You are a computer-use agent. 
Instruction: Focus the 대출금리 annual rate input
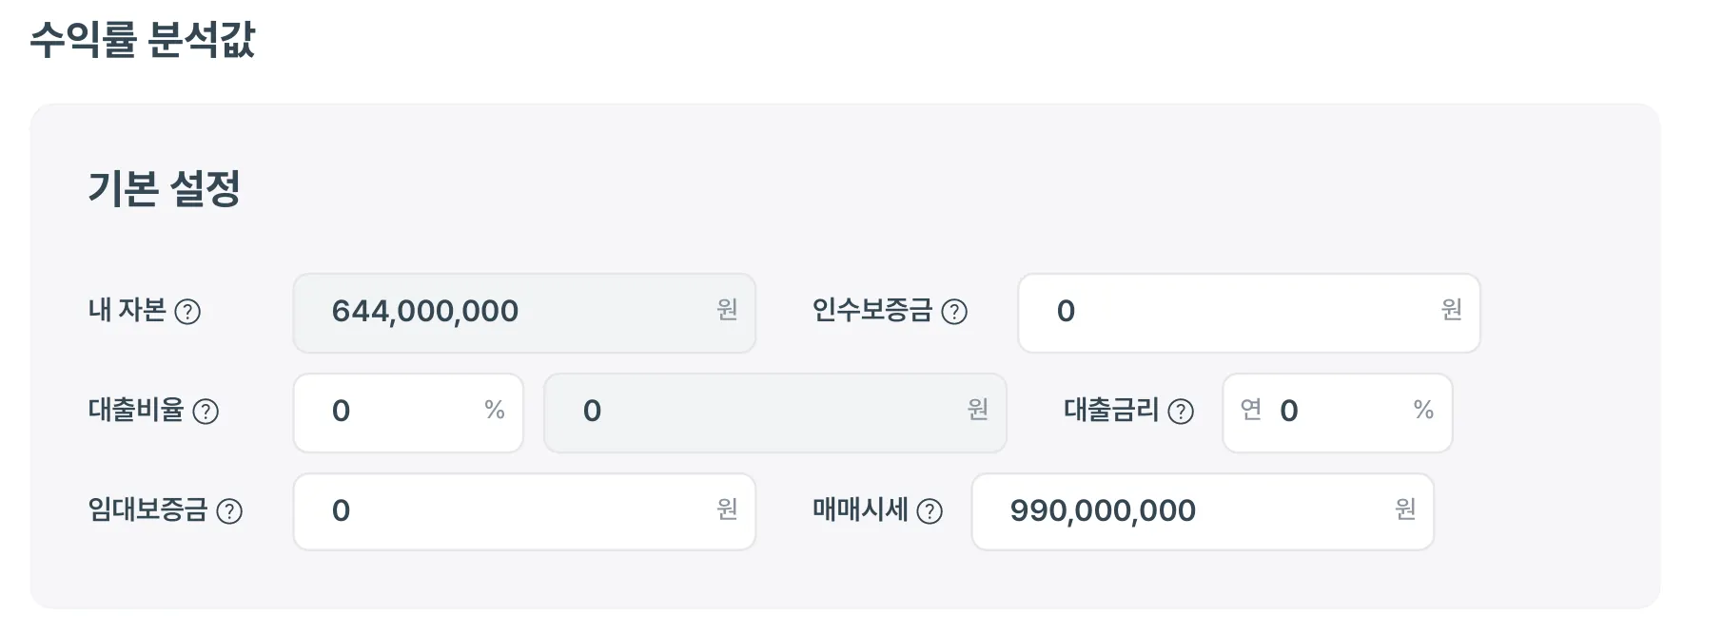[x=1341, y=412]
